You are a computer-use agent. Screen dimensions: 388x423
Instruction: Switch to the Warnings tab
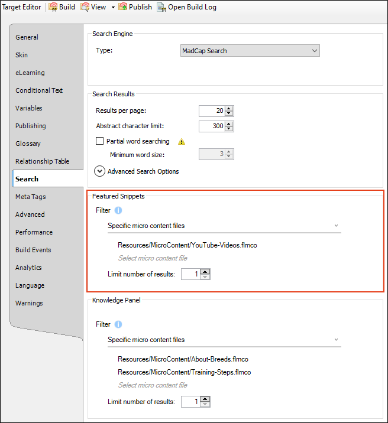pyautogui.click(x=29, y=303)
